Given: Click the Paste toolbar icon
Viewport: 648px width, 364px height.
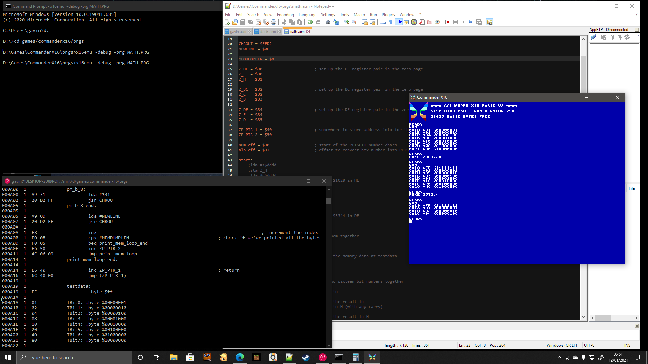Looking at the screenshot, I should (x=300, y=22).
